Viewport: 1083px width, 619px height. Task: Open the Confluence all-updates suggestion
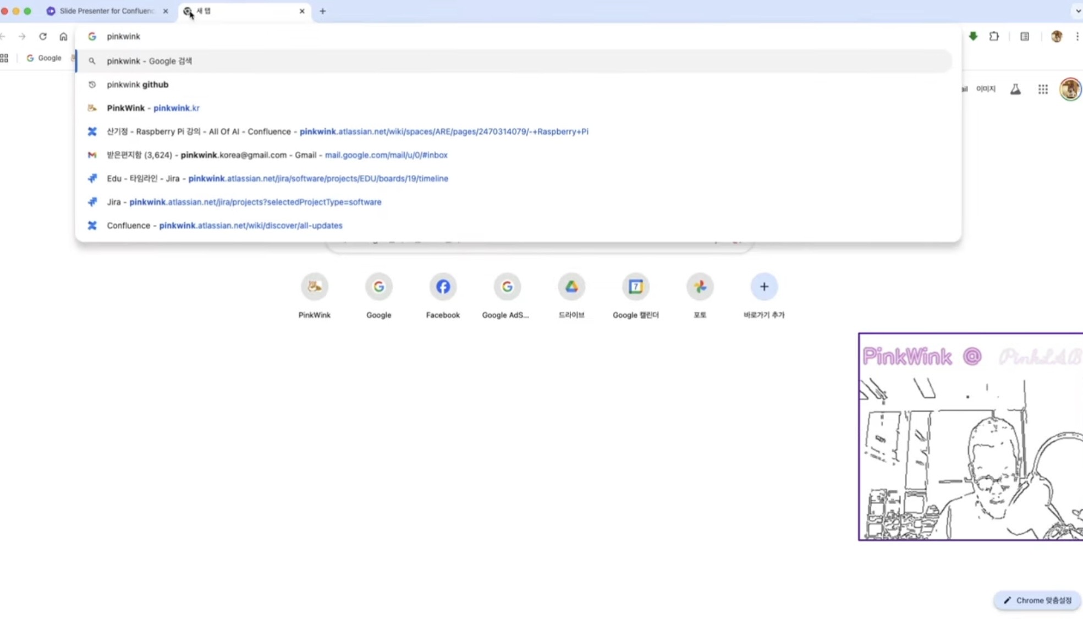click(514, 226)
